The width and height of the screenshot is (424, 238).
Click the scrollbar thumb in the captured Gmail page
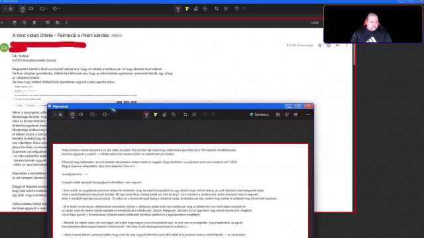pos(354,54)
